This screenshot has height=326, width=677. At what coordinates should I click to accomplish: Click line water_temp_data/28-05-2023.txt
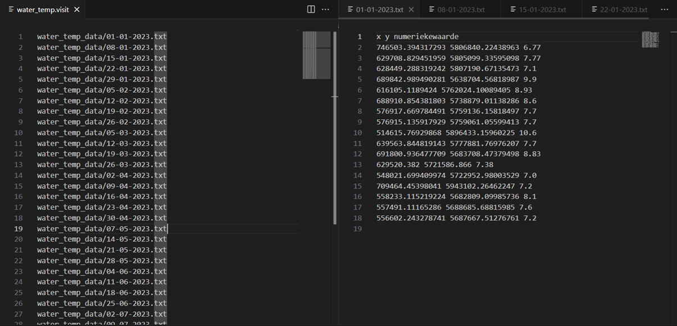pos(102,261)
